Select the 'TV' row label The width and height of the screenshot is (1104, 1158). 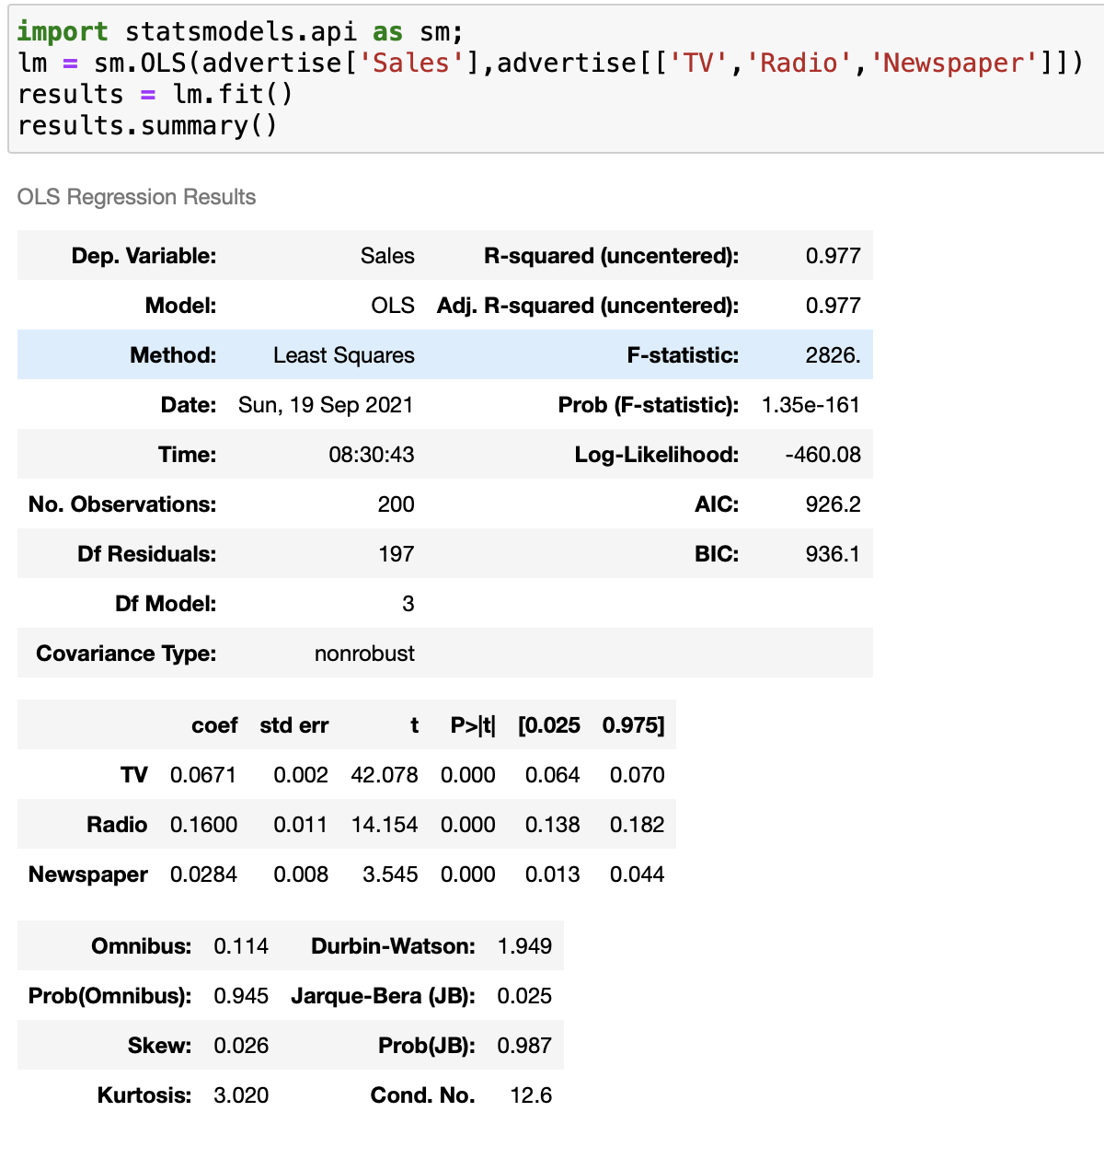tap(134, 775)
